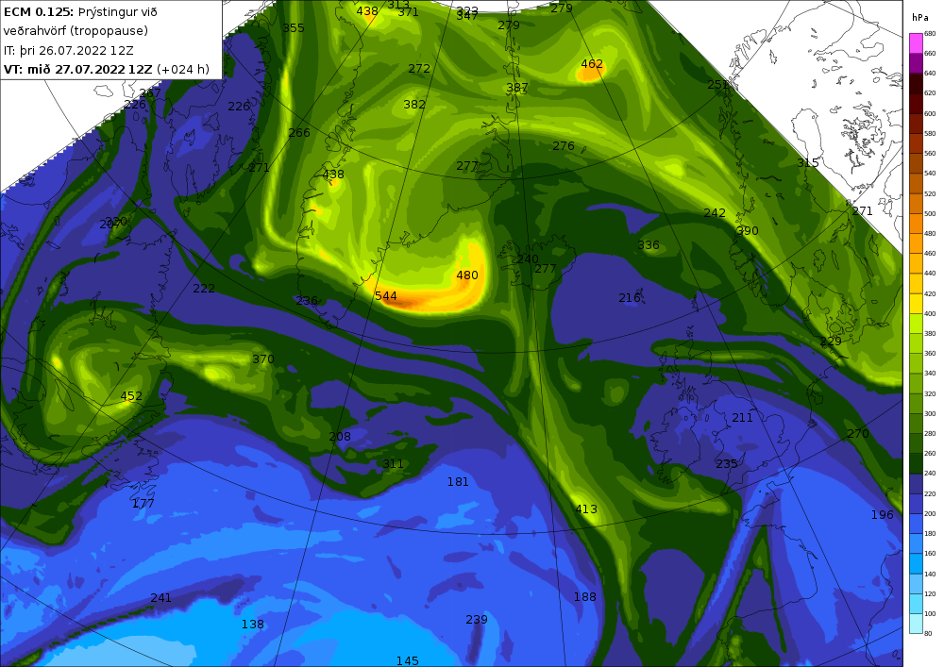Click the 100 legend scale label
The height and width of the screenshot is (667, 944).
(x=930, y=614)
